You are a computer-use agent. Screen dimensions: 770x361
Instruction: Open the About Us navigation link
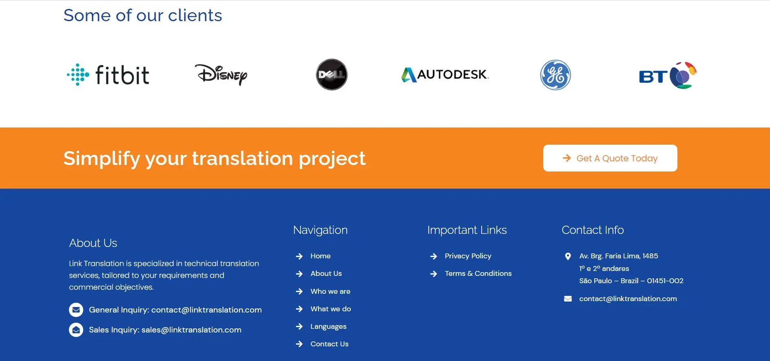pos(326,274)
